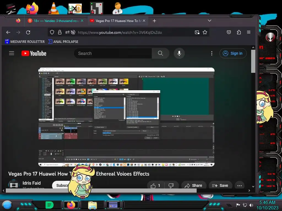Open the green notes app in taskbar

(50, 205)
